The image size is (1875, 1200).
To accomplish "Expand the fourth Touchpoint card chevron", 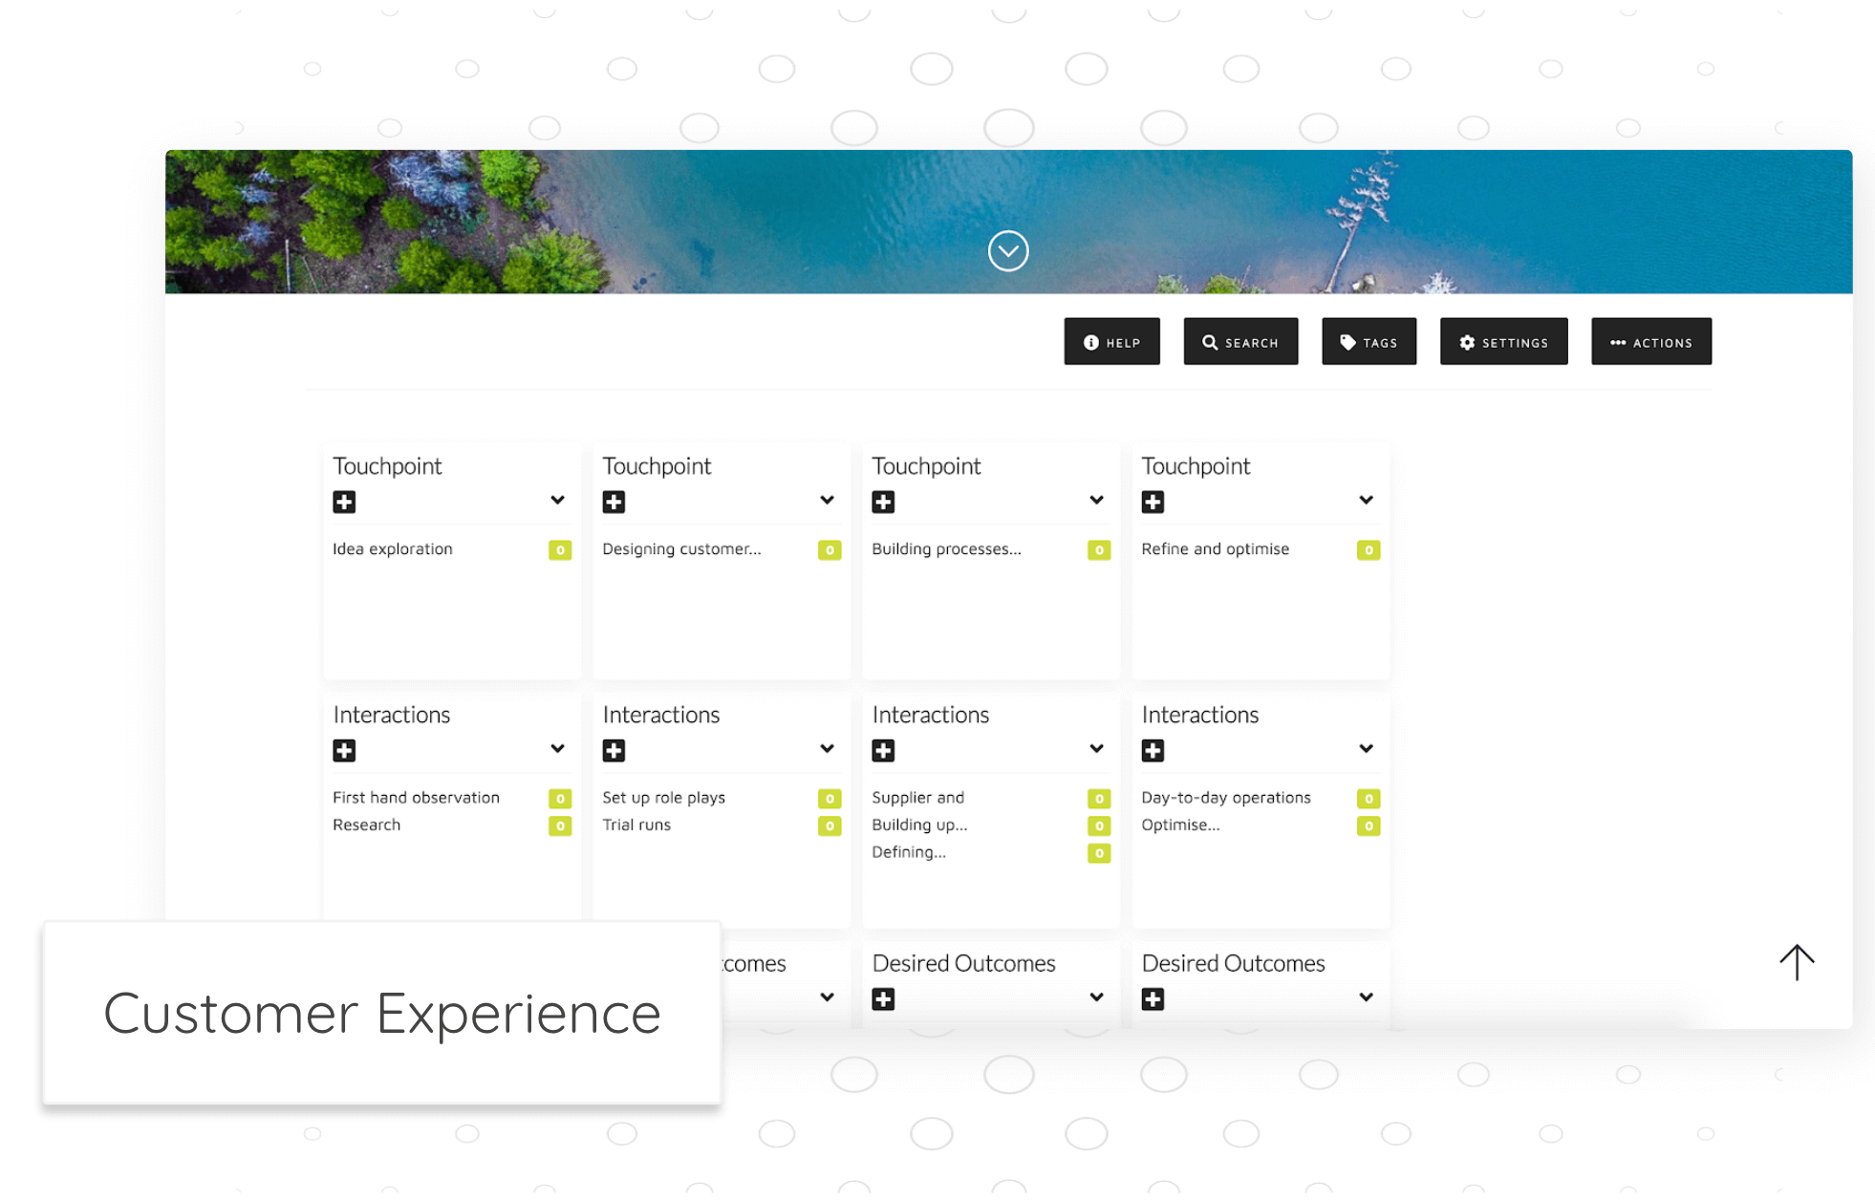I will tap(1366, 500).
